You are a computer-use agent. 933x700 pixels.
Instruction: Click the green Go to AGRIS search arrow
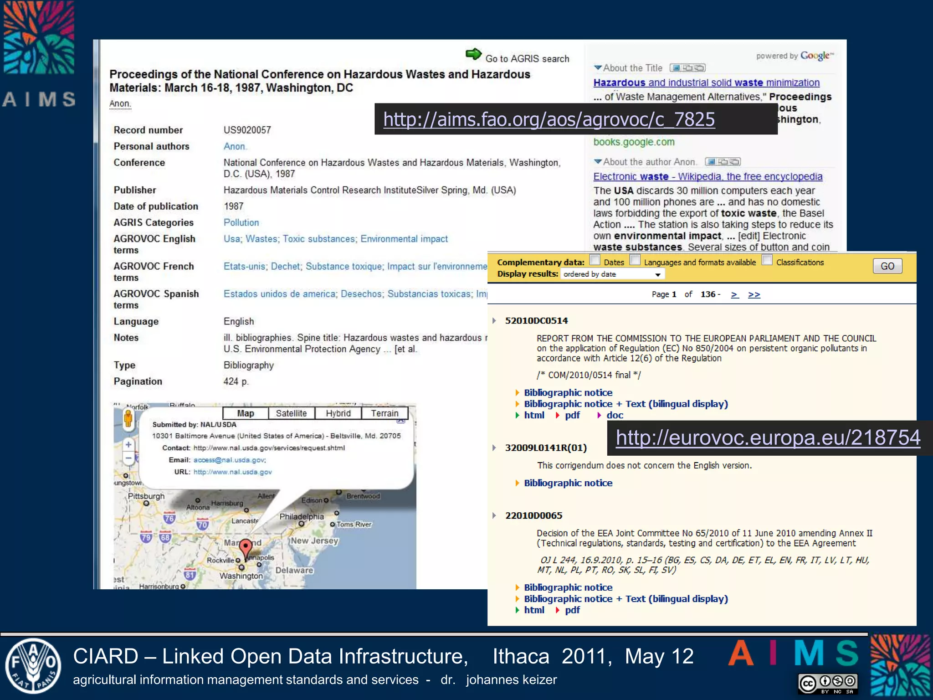coord(473,54)
